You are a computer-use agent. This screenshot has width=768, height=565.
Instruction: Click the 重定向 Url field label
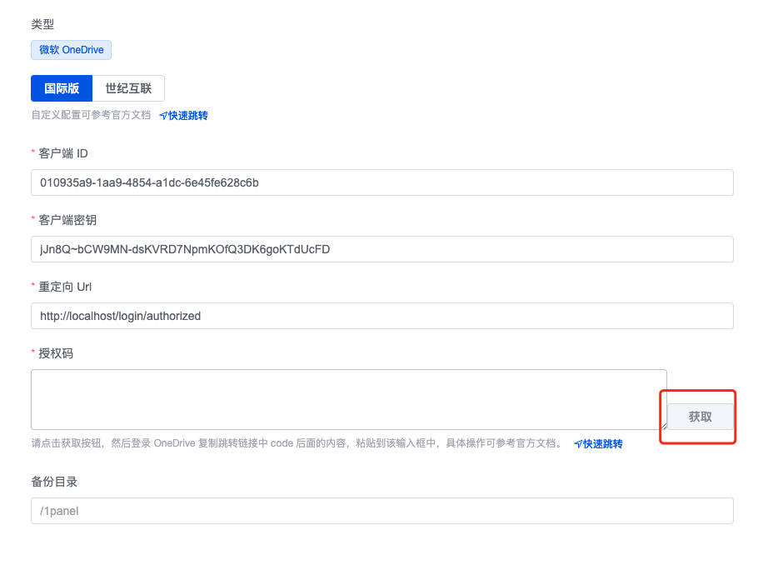[65, 287]
